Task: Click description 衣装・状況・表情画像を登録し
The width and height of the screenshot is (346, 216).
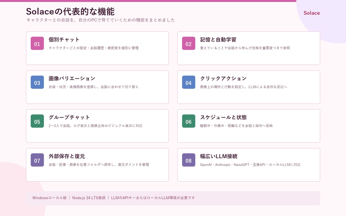Action: tap(94, 87)
